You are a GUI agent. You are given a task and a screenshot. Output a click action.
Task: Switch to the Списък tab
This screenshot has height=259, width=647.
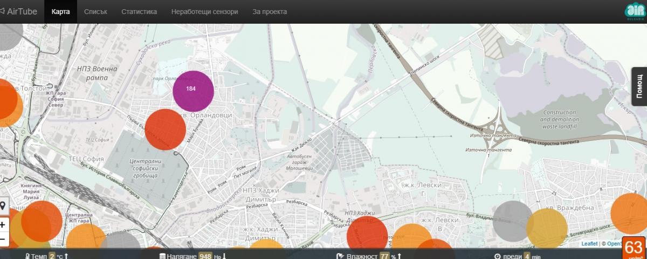(x=96, y=11)
